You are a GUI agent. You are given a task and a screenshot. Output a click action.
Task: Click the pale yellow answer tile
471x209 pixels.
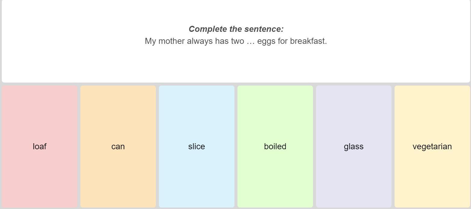tap(432, 147)
